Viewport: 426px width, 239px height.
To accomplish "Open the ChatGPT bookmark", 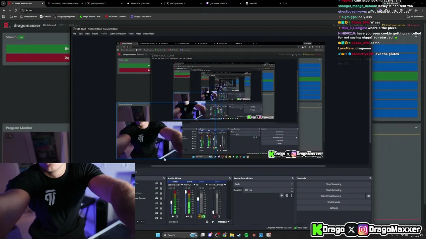I will point(45,16).
